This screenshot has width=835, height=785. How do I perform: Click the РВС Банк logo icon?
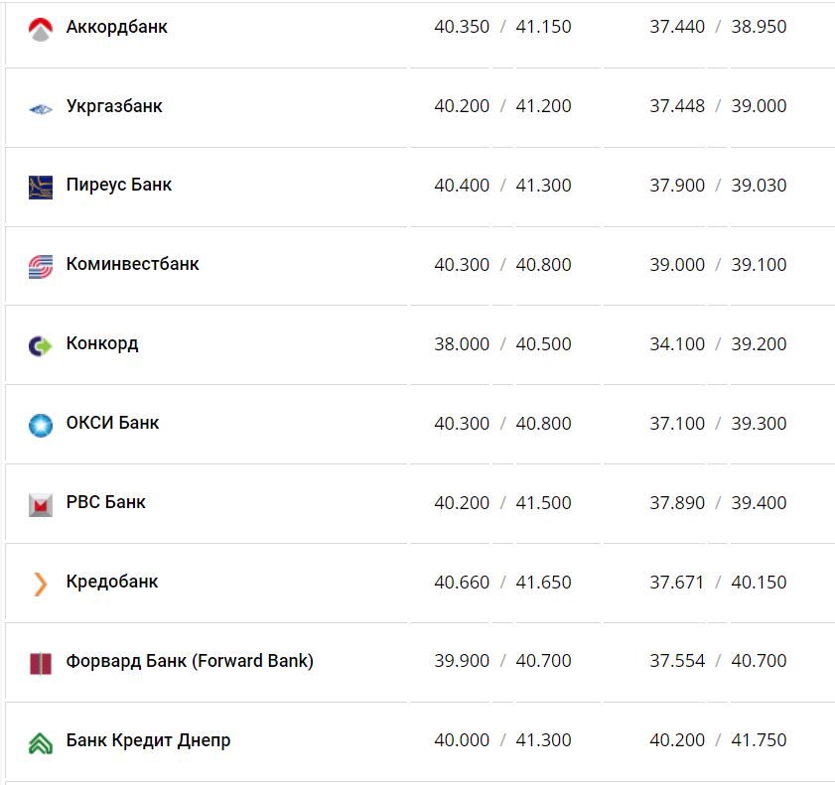(40, 504)
